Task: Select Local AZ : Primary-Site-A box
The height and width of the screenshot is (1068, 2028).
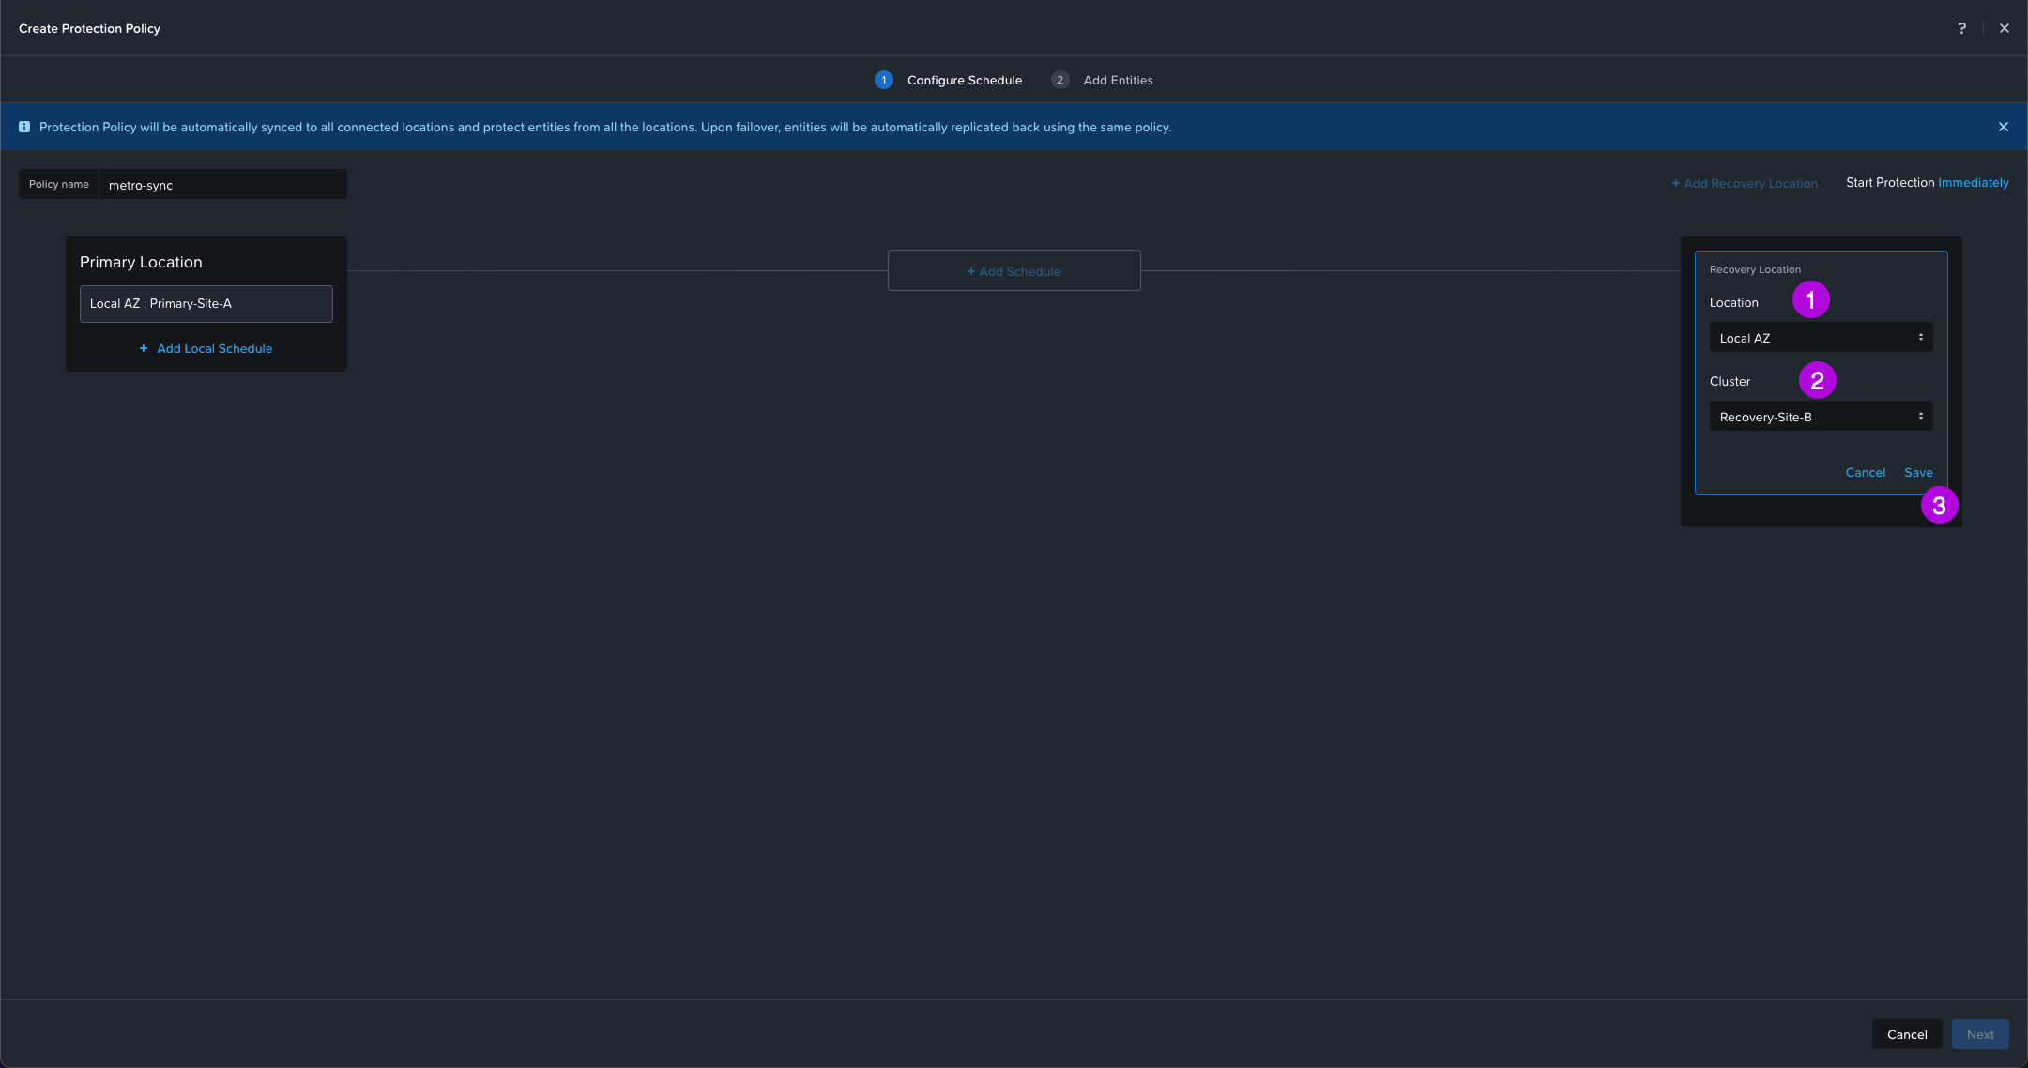Action: point(206,304)
